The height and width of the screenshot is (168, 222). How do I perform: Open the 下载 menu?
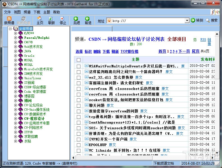pyautogui.click(x=37, y=12)
